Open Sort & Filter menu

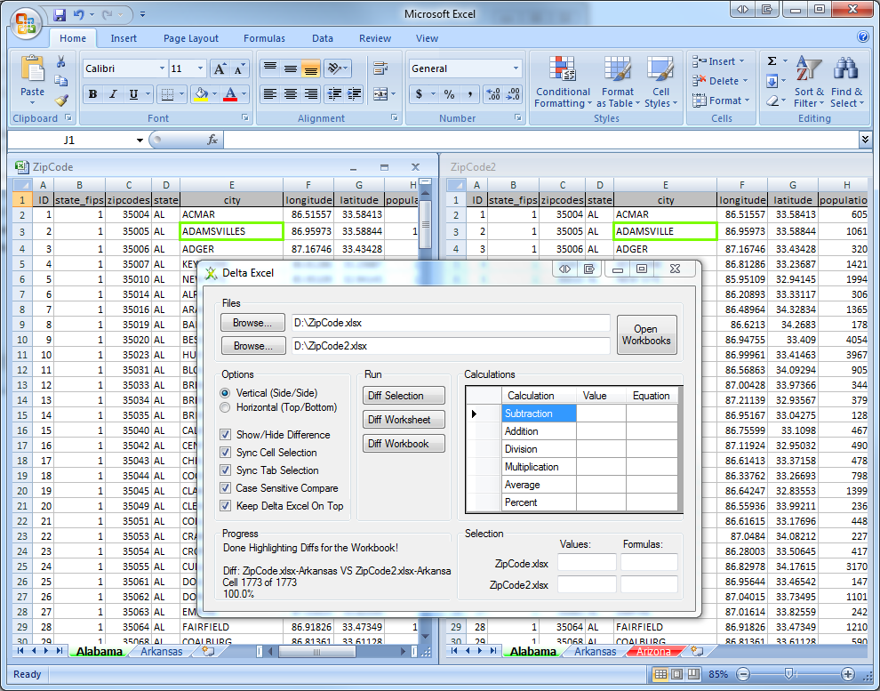pos(809,82)
